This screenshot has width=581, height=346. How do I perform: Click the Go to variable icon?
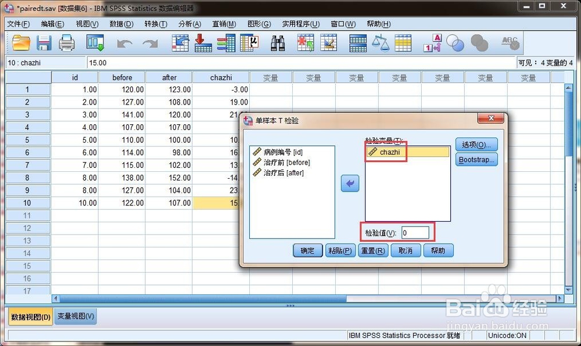203,43
